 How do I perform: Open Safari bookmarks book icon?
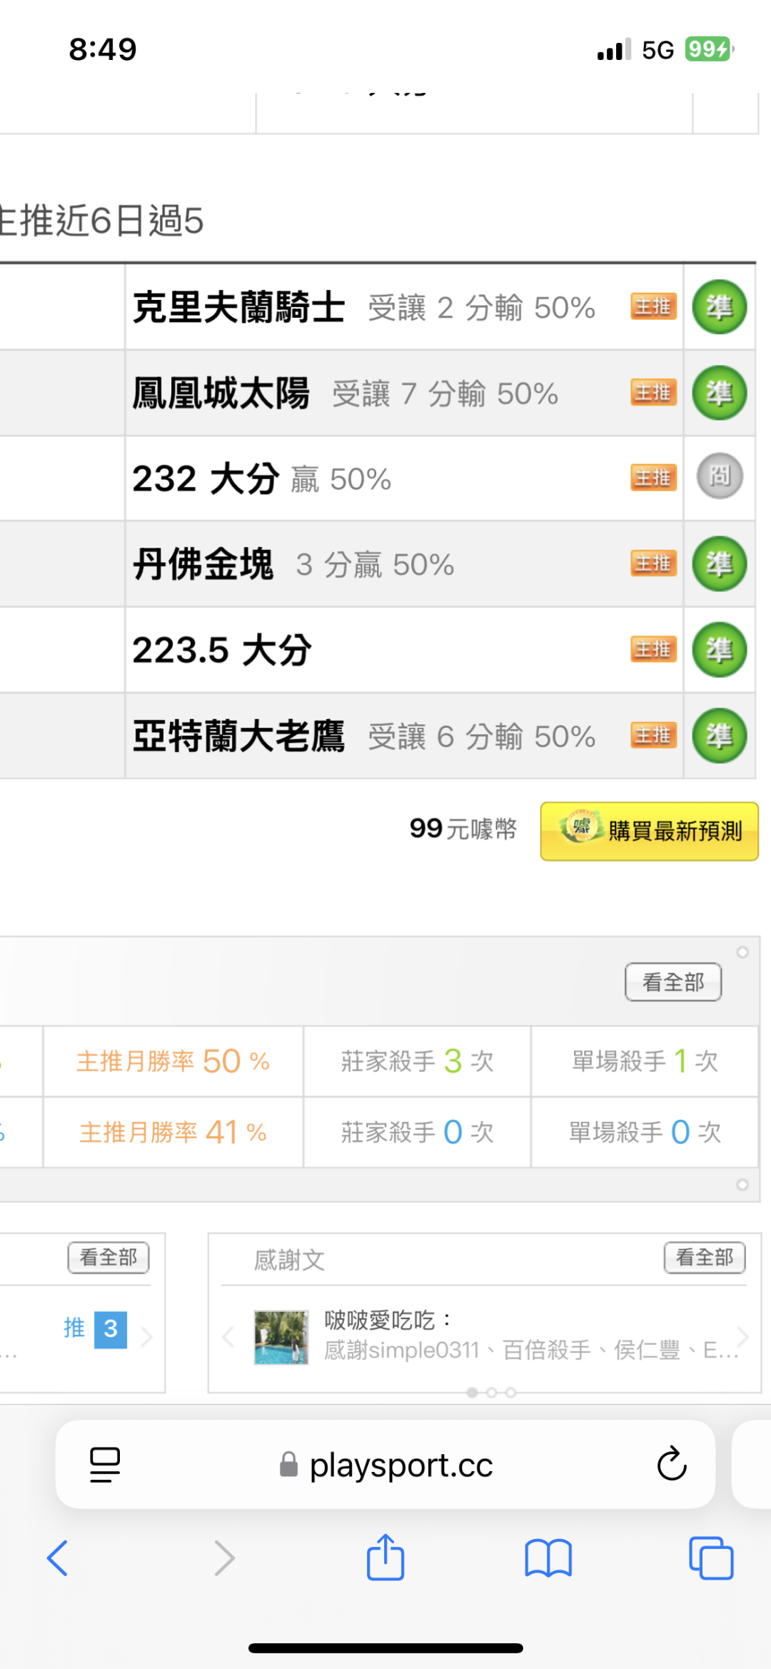pos(548,1558)
